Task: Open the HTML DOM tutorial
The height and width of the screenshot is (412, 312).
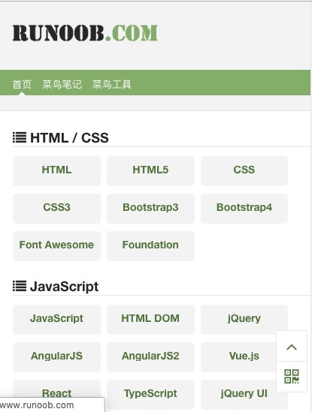Action: [150, 320]
